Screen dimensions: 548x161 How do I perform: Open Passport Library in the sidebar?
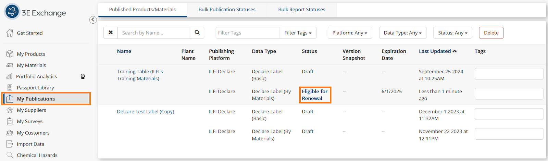36,88
